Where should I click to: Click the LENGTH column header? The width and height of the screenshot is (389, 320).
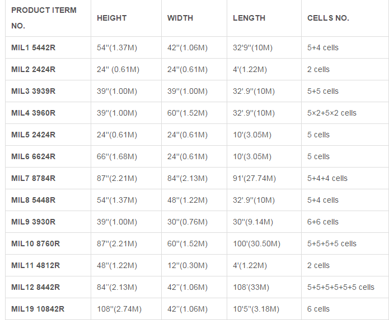click(x=249, y=18)
